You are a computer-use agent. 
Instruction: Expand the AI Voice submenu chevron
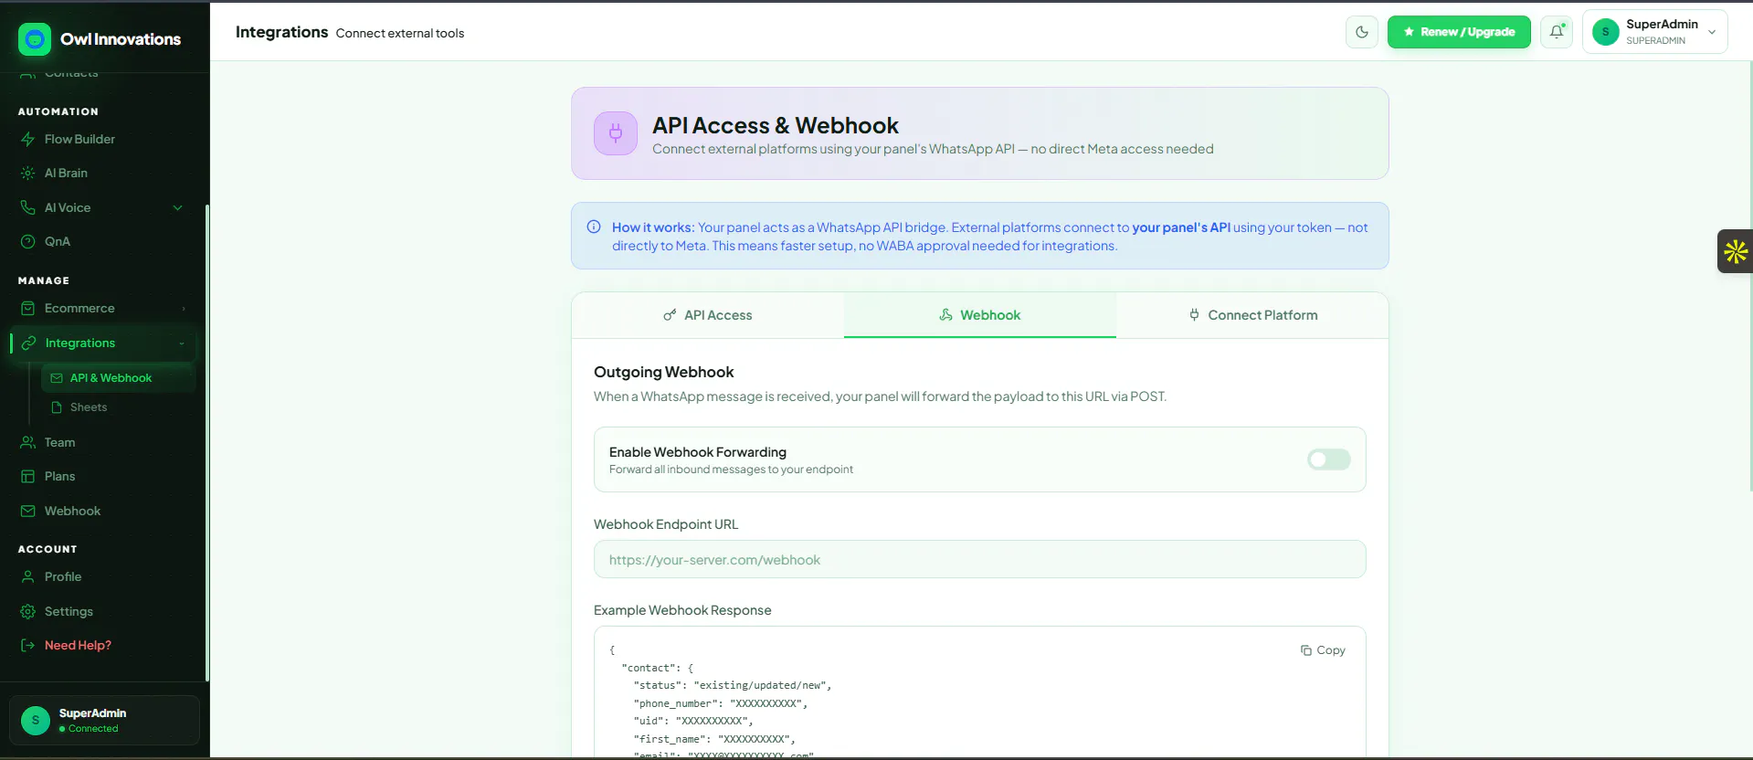pyautogui.click(x=178, y=207)
